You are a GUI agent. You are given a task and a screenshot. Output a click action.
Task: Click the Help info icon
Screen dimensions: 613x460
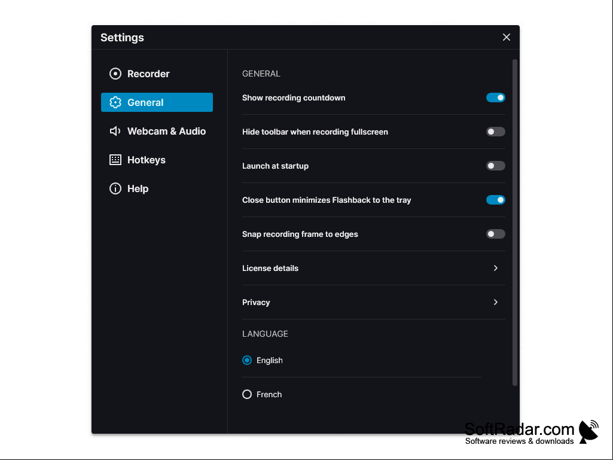115,188
